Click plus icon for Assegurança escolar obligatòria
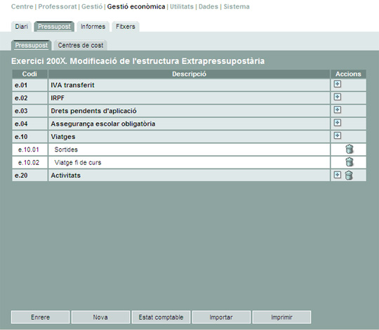379x330 pixels. pyautogui.click(x=338, y=123)
